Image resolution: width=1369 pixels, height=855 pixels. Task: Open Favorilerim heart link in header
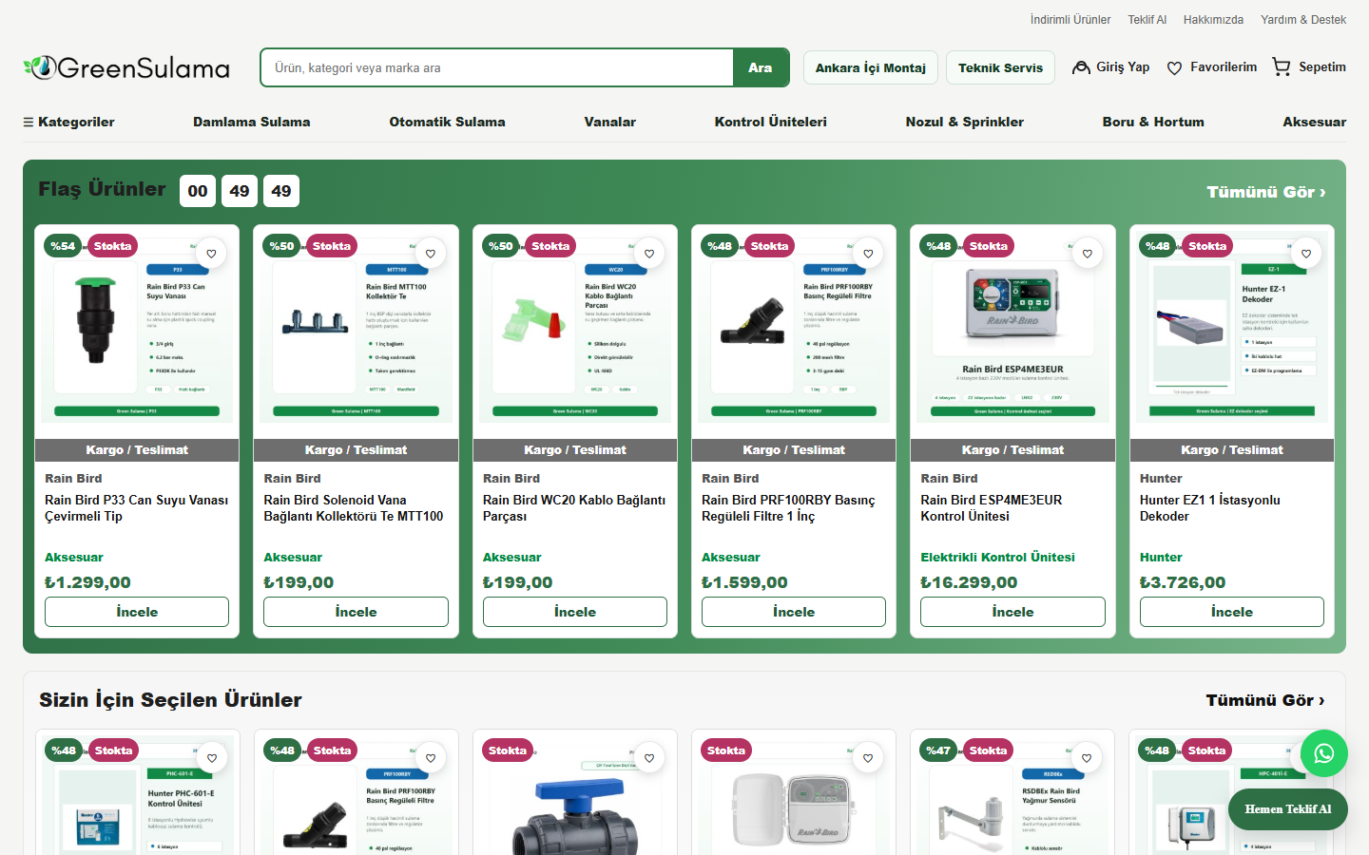(1211, 67)
